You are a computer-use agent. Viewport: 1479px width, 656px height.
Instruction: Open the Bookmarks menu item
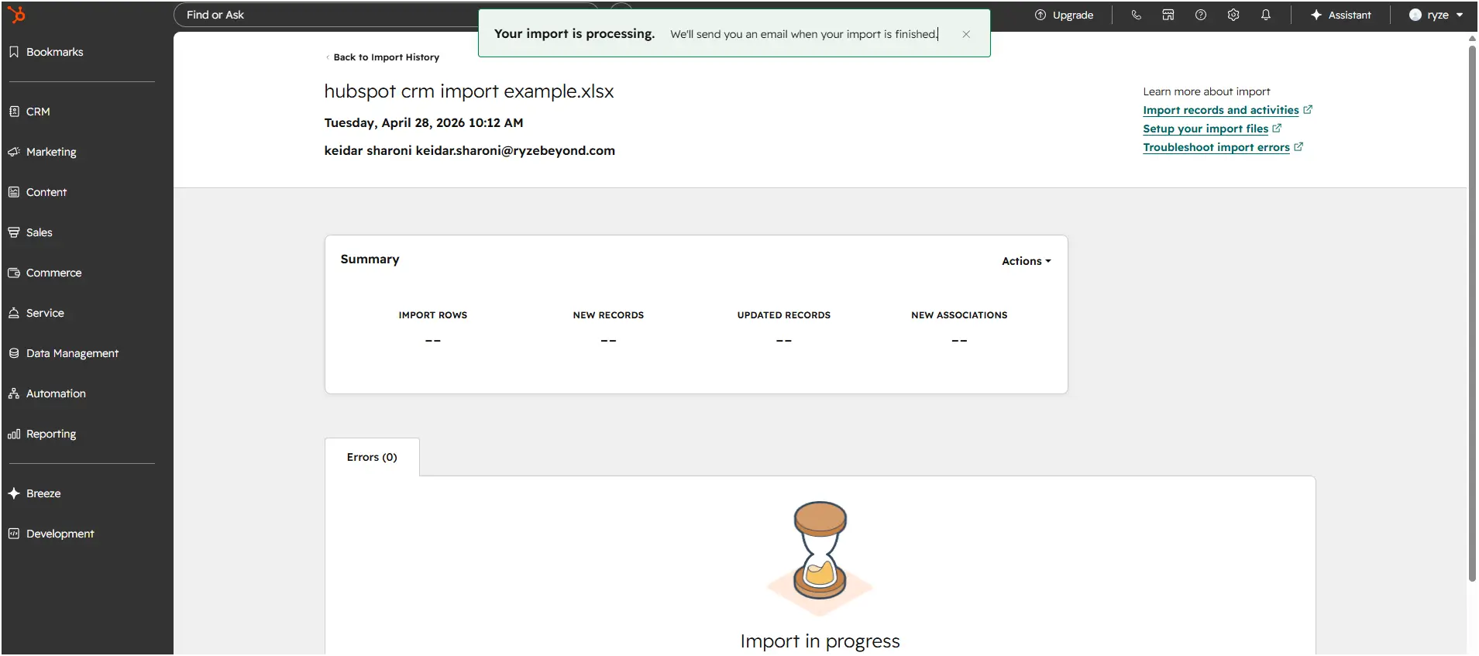54,52
